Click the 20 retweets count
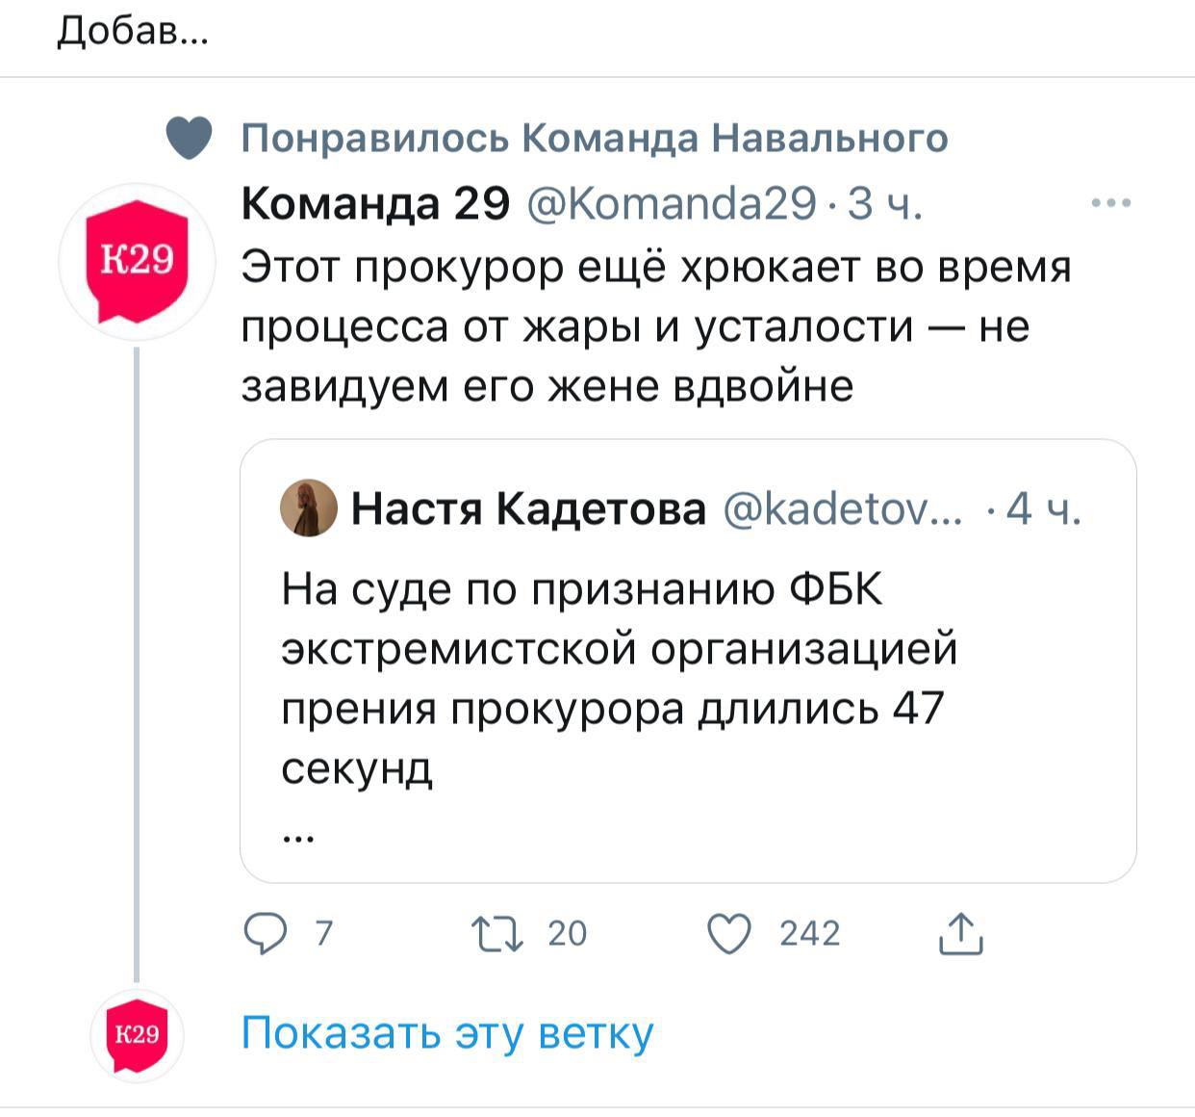 [x=567, y=933]
